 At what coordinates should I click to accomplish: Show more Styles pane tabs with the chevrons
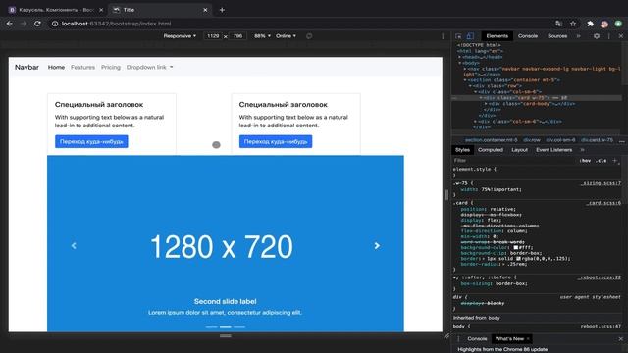582,150
